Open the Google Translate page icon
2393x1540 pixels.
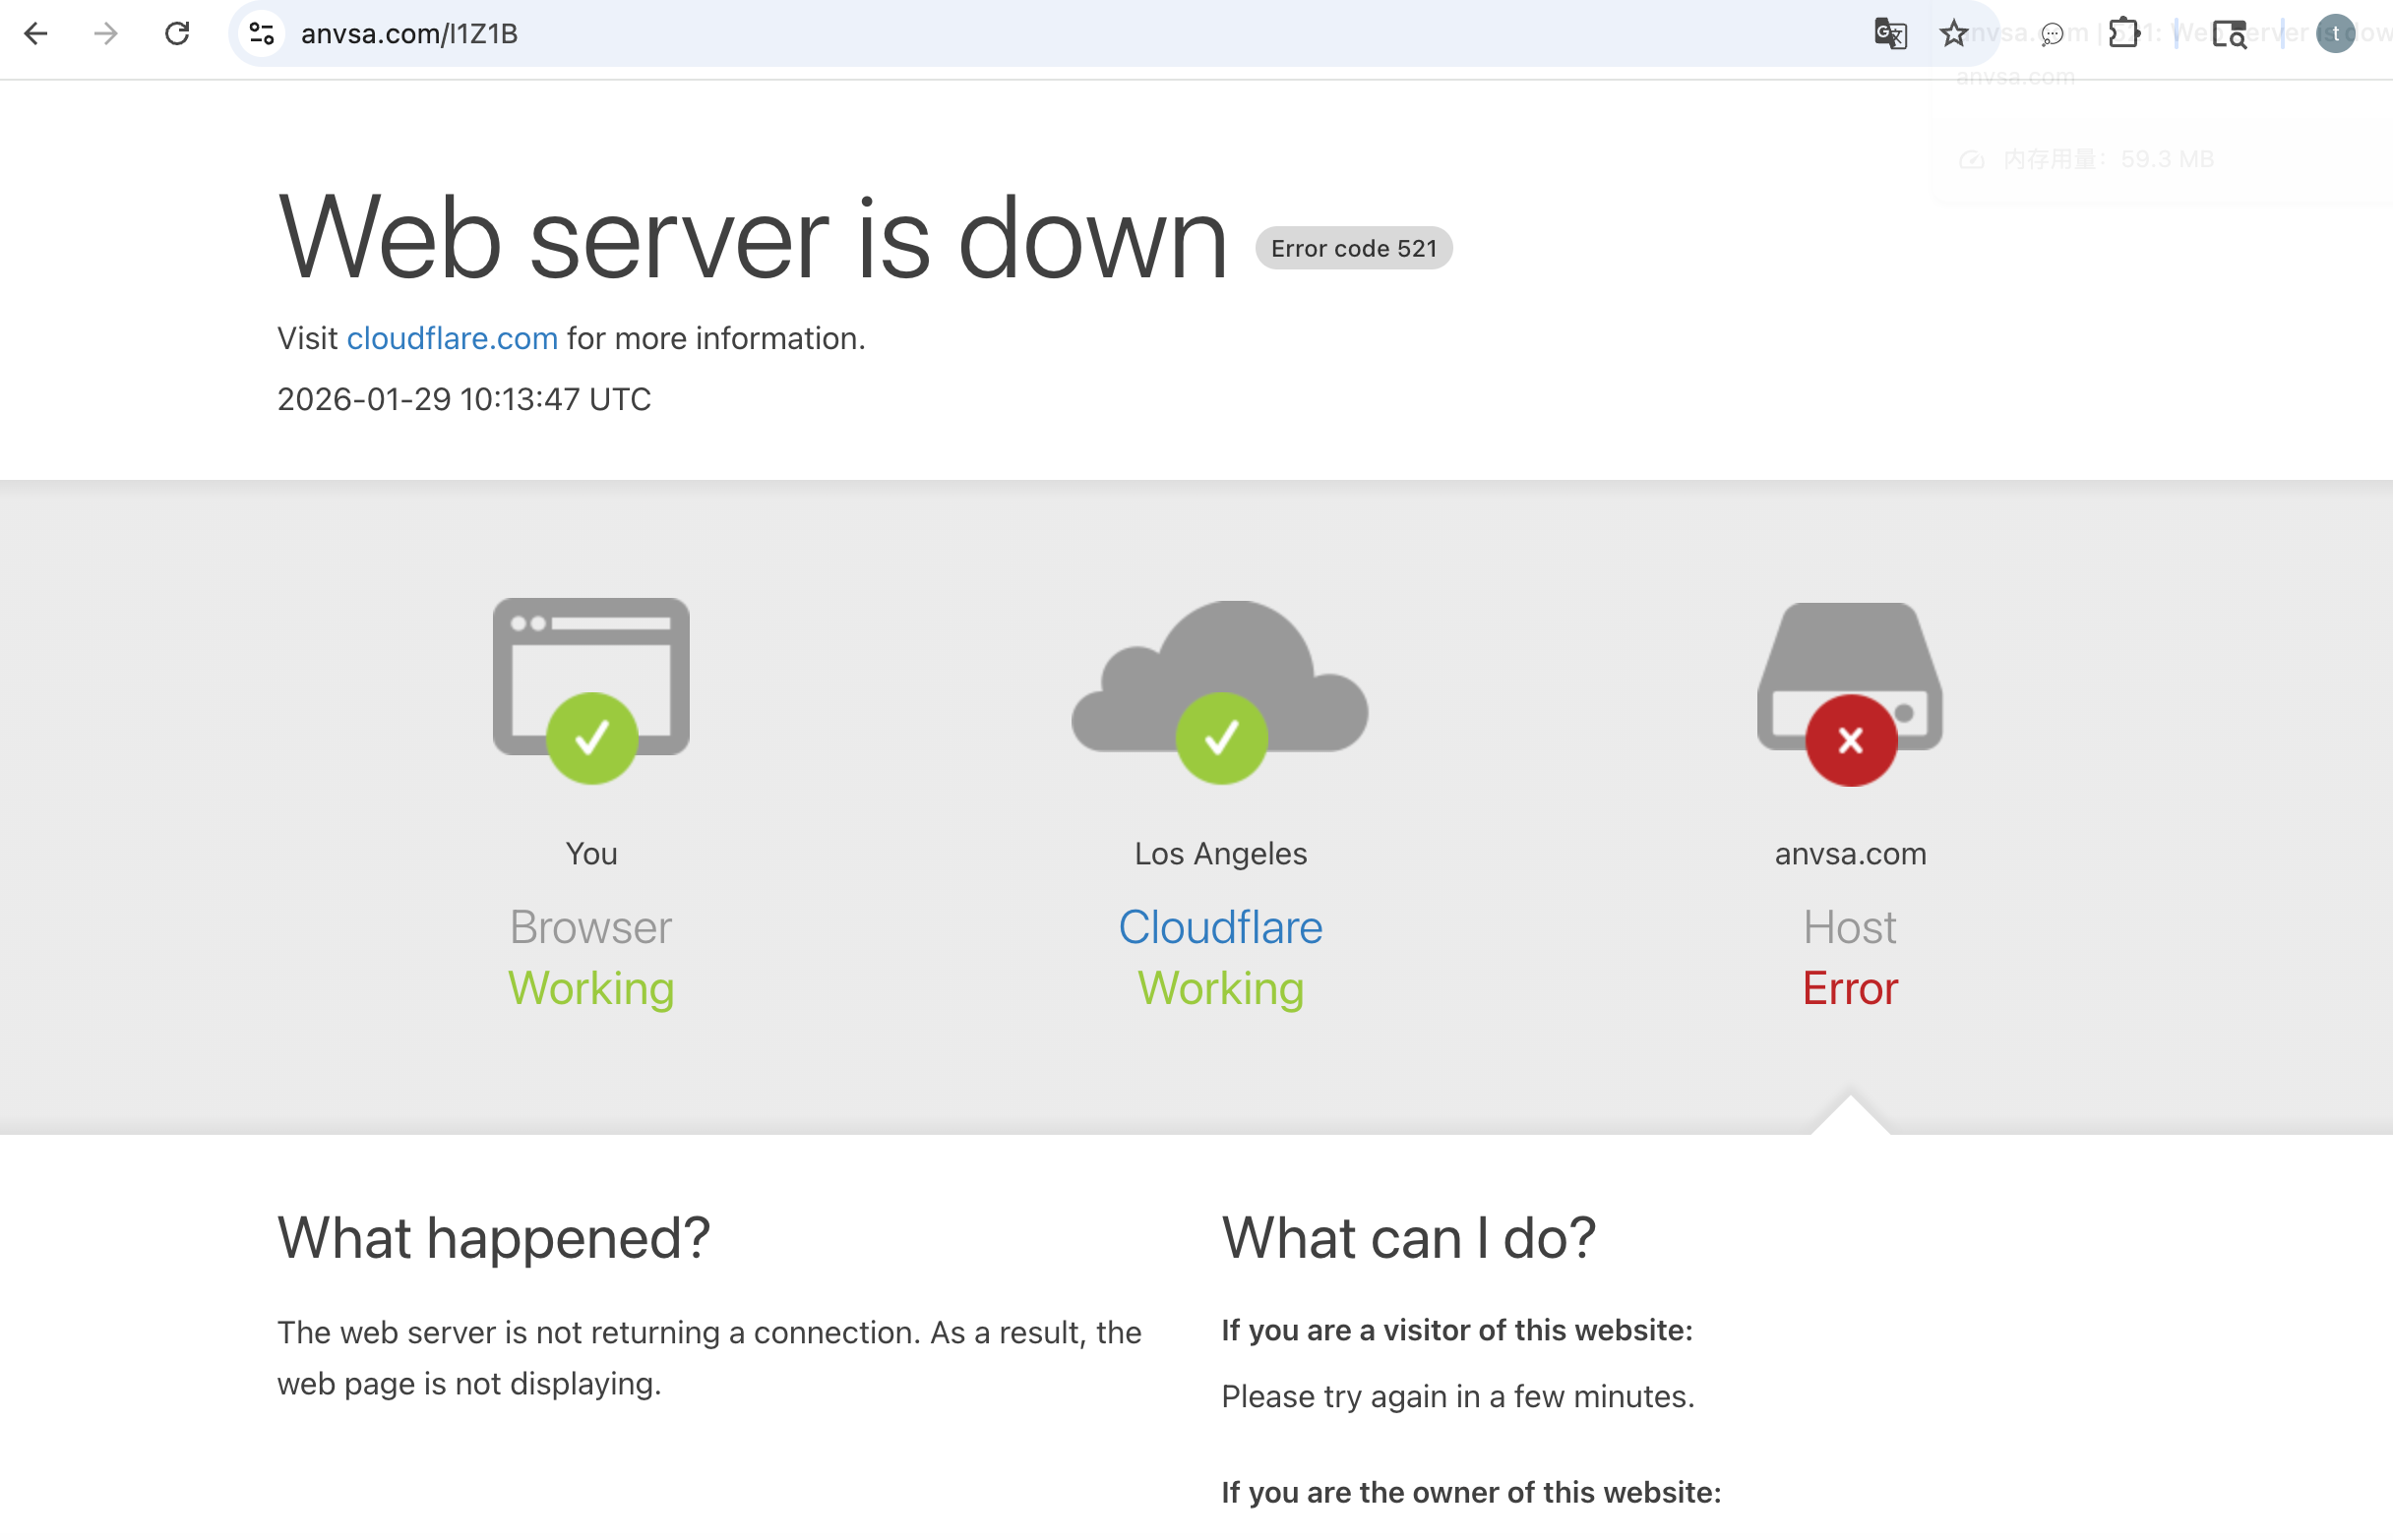(1890, 34)
